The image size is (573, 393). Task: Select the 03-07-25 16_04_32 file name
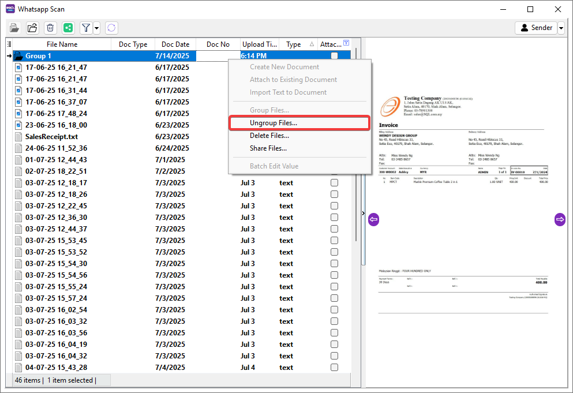pyautogui.click(x=57, y=355)
